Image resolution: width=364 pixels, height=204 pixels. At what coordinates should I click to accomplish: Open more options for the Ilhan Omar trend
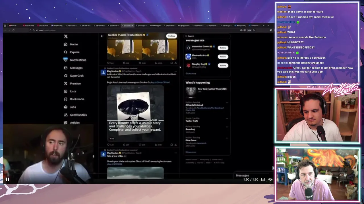[227, 138]
